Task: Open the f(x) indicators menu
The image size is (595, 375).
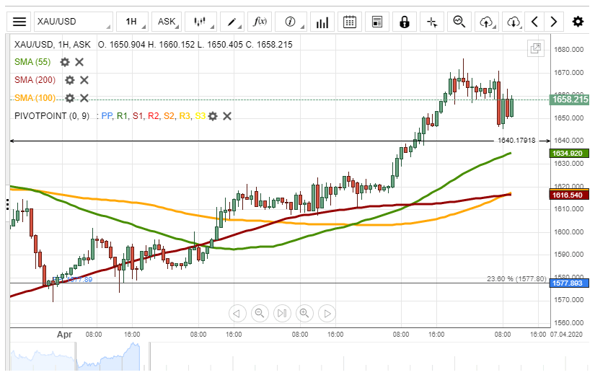Action: pos(260,22)
